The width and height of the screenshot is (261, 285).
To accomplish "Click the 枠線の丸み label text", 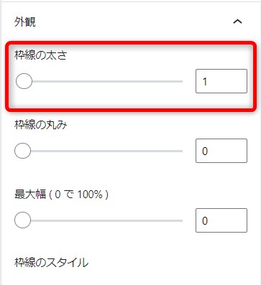I will pyautogui.click(x=41, y=125).
